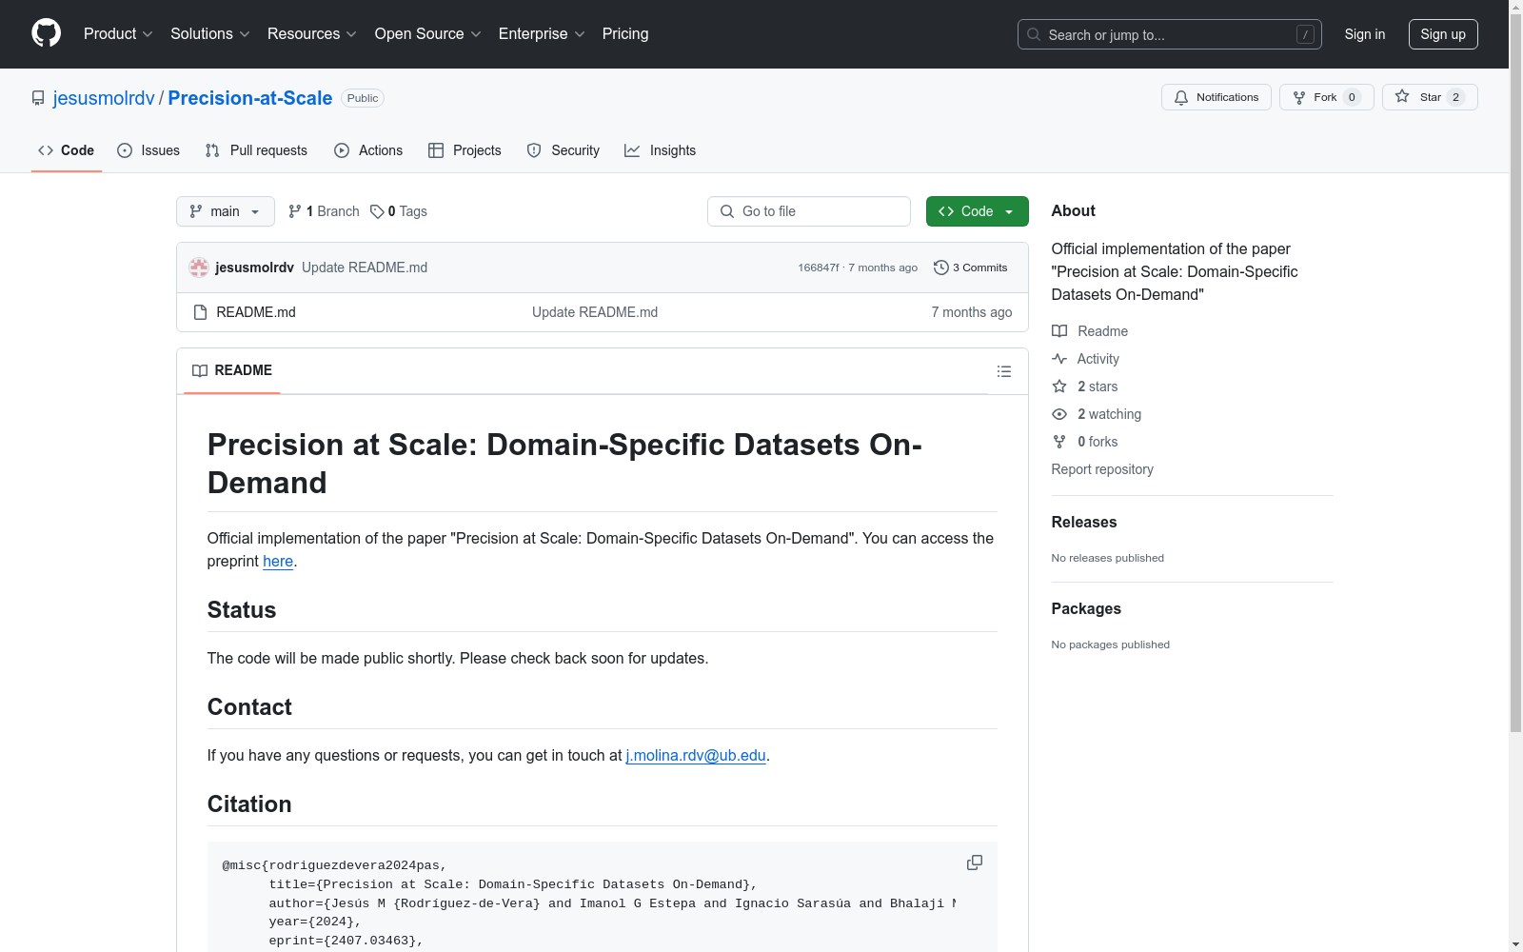Open jesusmolrdv profile link in breadcrumb
The image size is (1523, 952).
click(x=104, y=98)
